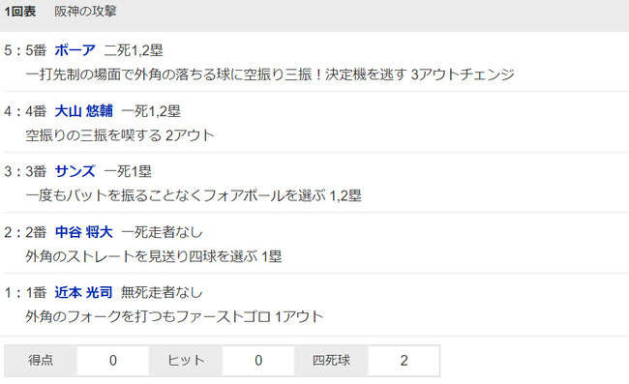Open サンズ player link
Viewport: 629px width, 384px height.
pos(75,171)
